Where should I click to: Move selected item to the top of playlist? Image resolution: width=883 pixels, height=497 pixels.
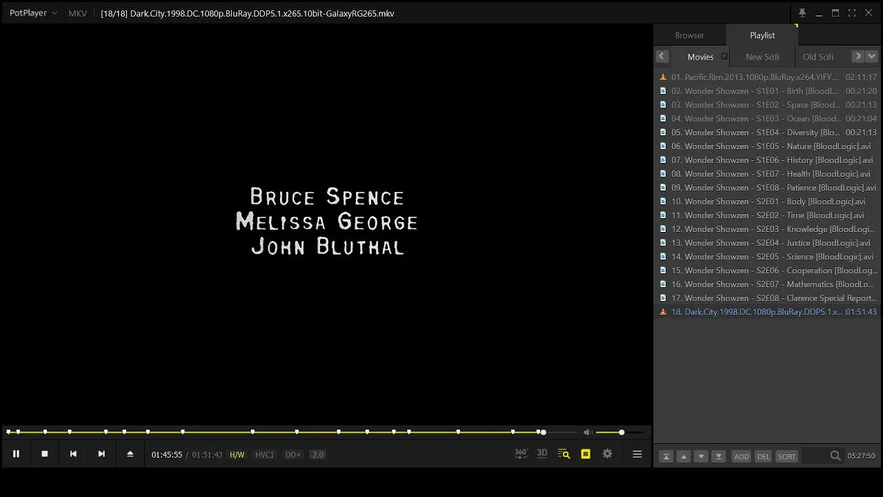666,456
